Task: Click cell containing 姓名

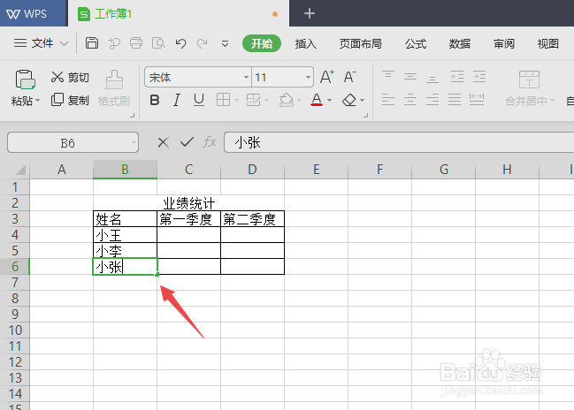Action: pos(125,219)
